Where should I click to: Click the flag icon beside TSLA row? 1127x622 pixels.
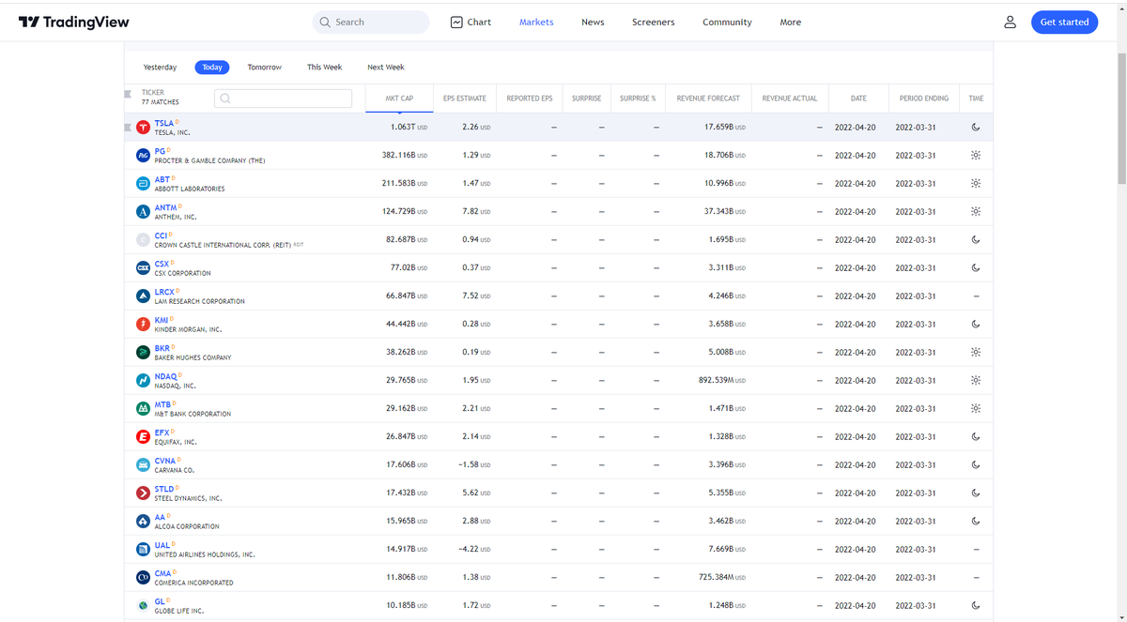click(128, 127)
